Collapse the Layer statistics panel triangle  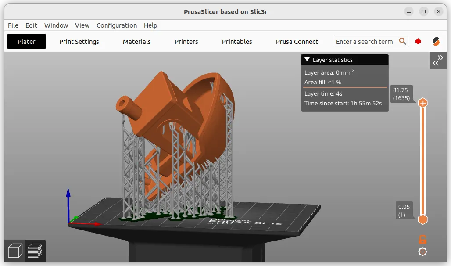[307, 60]
